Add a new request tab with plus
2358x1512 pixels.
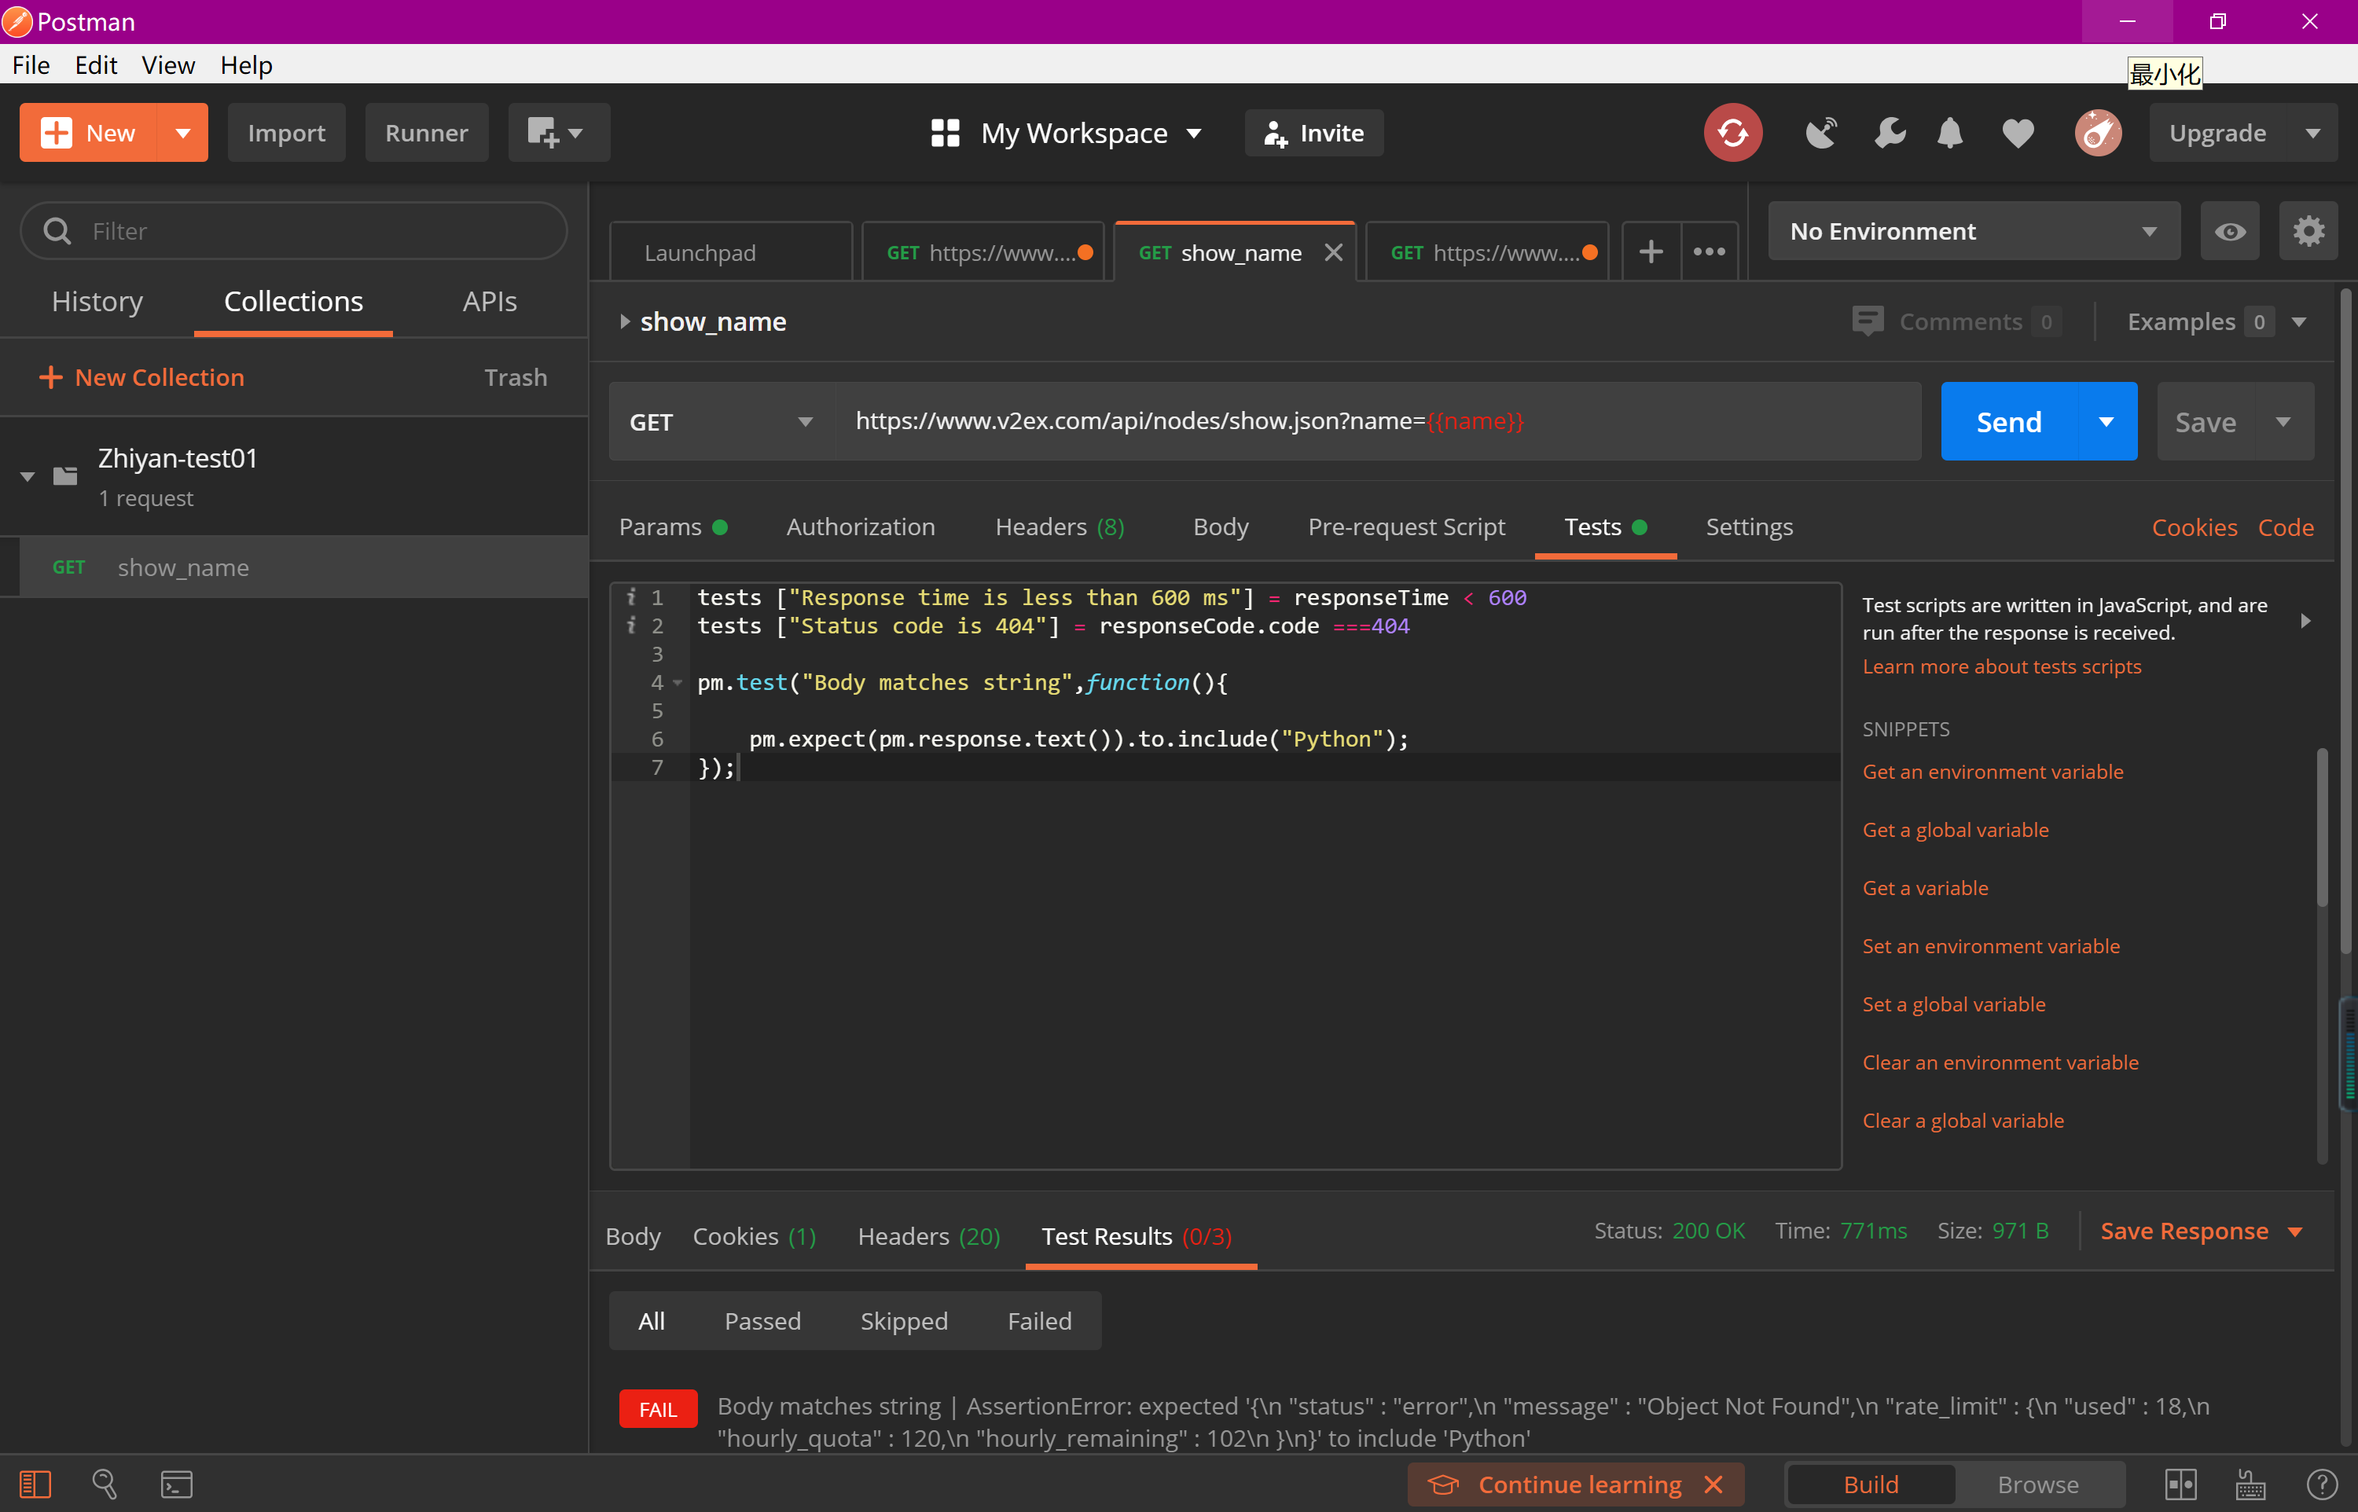coord(1651,252)
